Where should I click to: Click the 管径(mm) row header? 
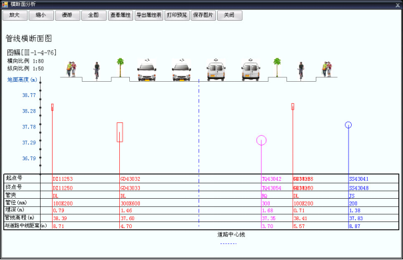(x=16, y=203)
